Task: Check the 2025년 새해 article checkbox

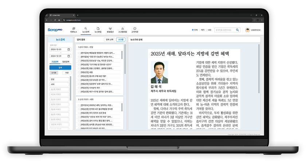Action: (x=78, y=105)
